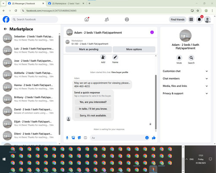This screenshot has height=173, width=216.
Task: Expand the Customize chat section
Action: pos(185,71)
